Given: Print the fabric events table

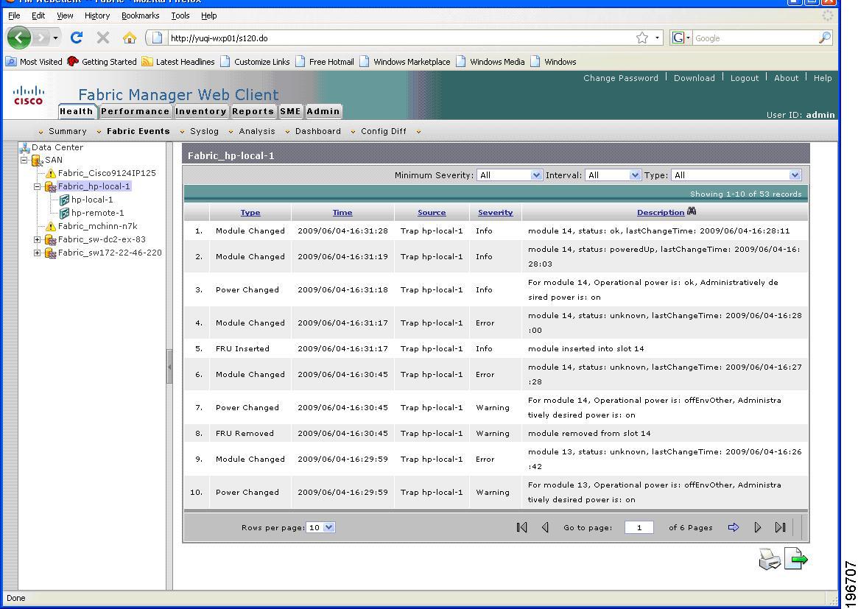Looking at the screenshot, I should (x=769, y=559).
